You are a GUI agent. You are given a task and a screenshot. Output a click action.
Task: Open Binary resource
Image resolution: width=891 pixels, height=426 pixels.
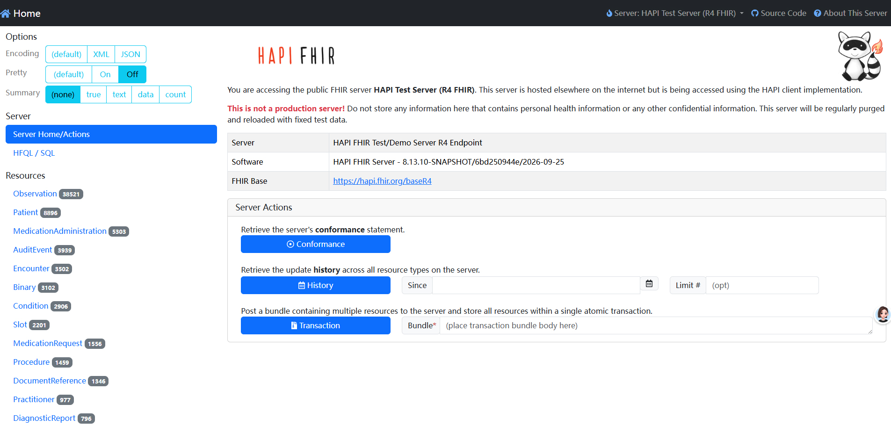pos(24,287)
